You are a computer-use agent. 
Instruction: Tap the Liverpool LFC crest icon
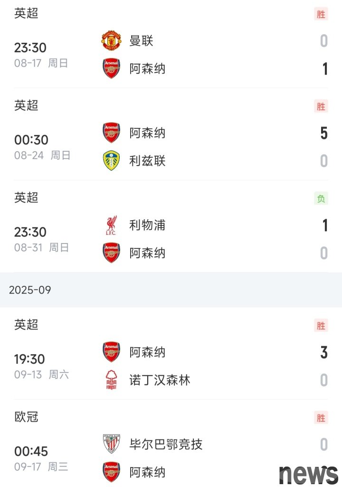112,225
